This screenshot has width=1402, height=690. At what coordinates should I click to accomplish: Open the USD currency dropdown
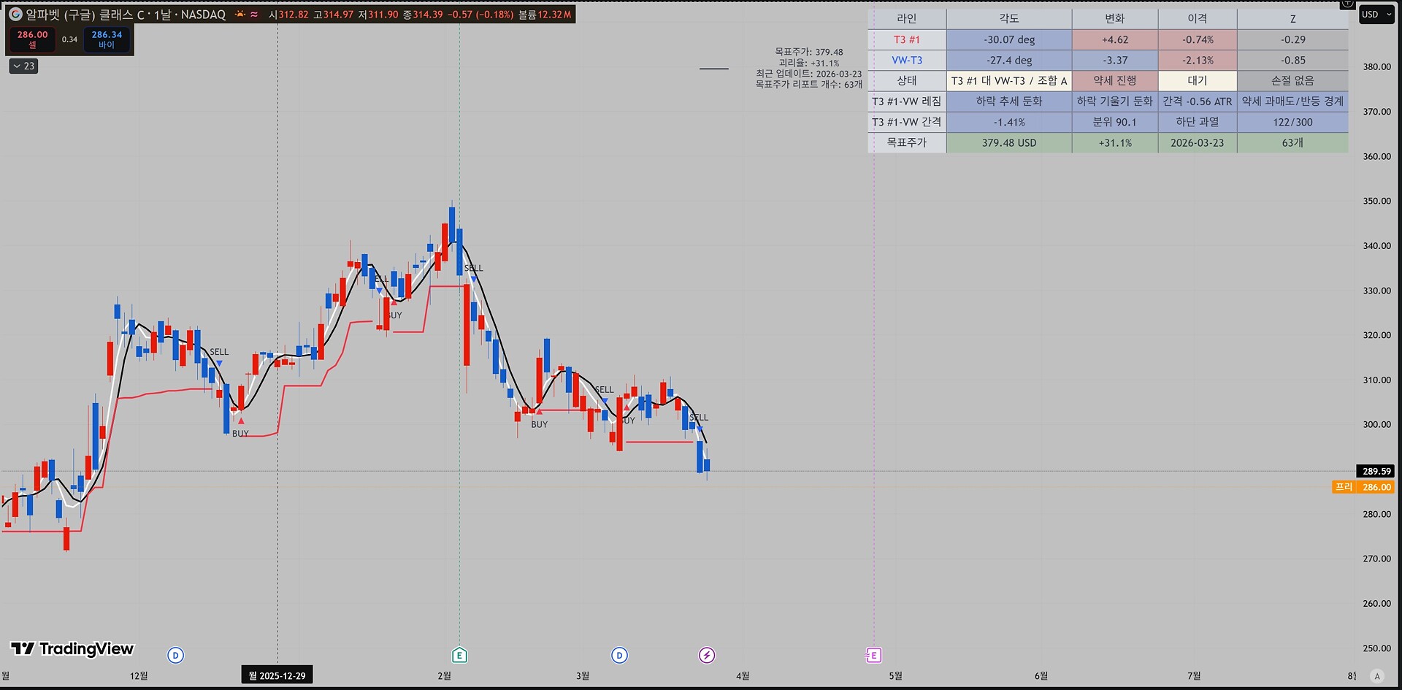click(1376, 15)
